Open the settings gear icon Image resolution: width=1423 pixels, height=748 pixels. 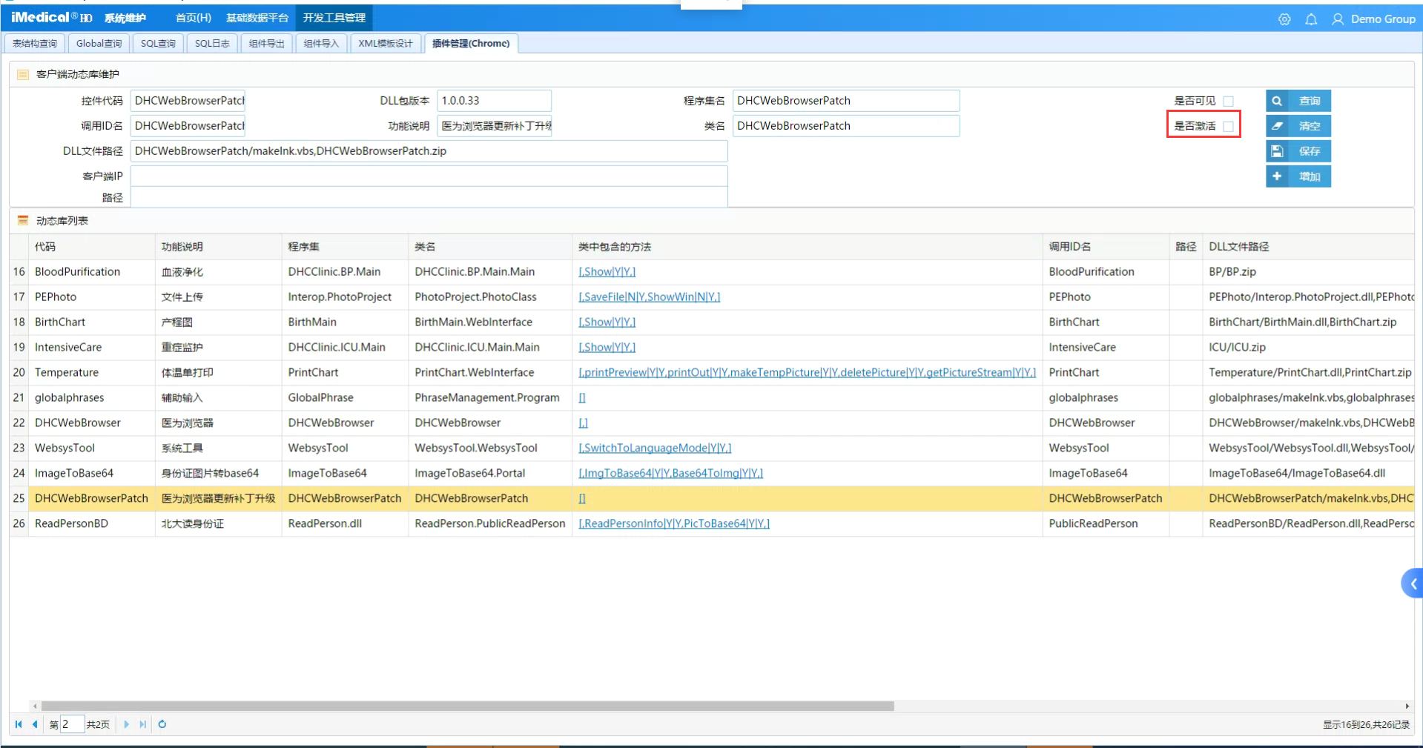[x=1284, y=19]
